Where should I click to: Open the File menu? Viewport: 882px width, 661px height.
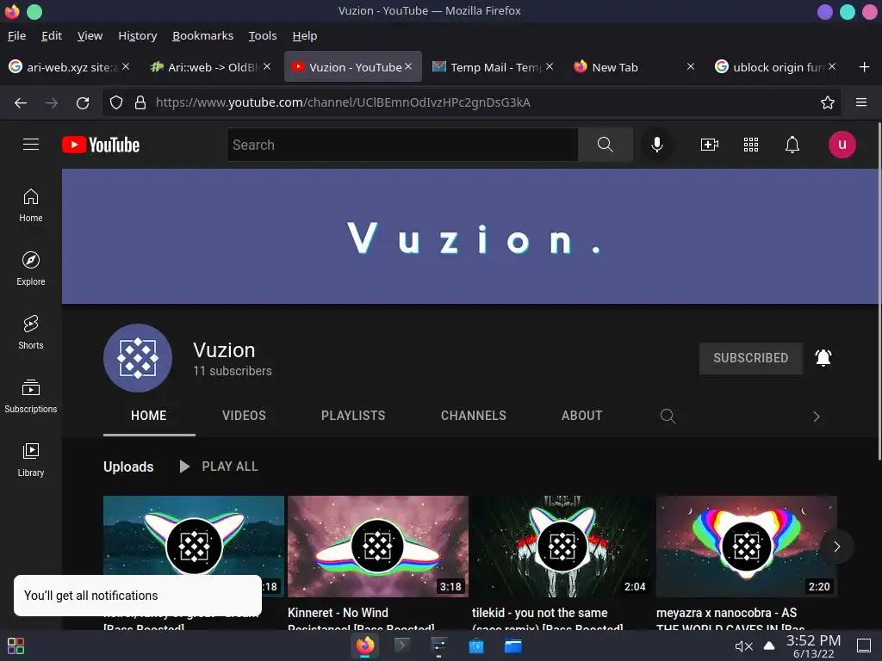coord(17,35)
